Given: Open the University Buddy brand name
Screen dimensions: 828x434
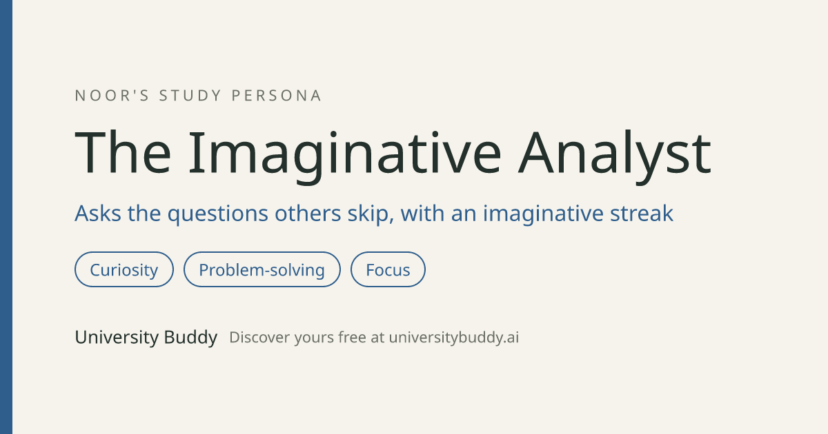Looking at the screenshot, I should point(146,338).
